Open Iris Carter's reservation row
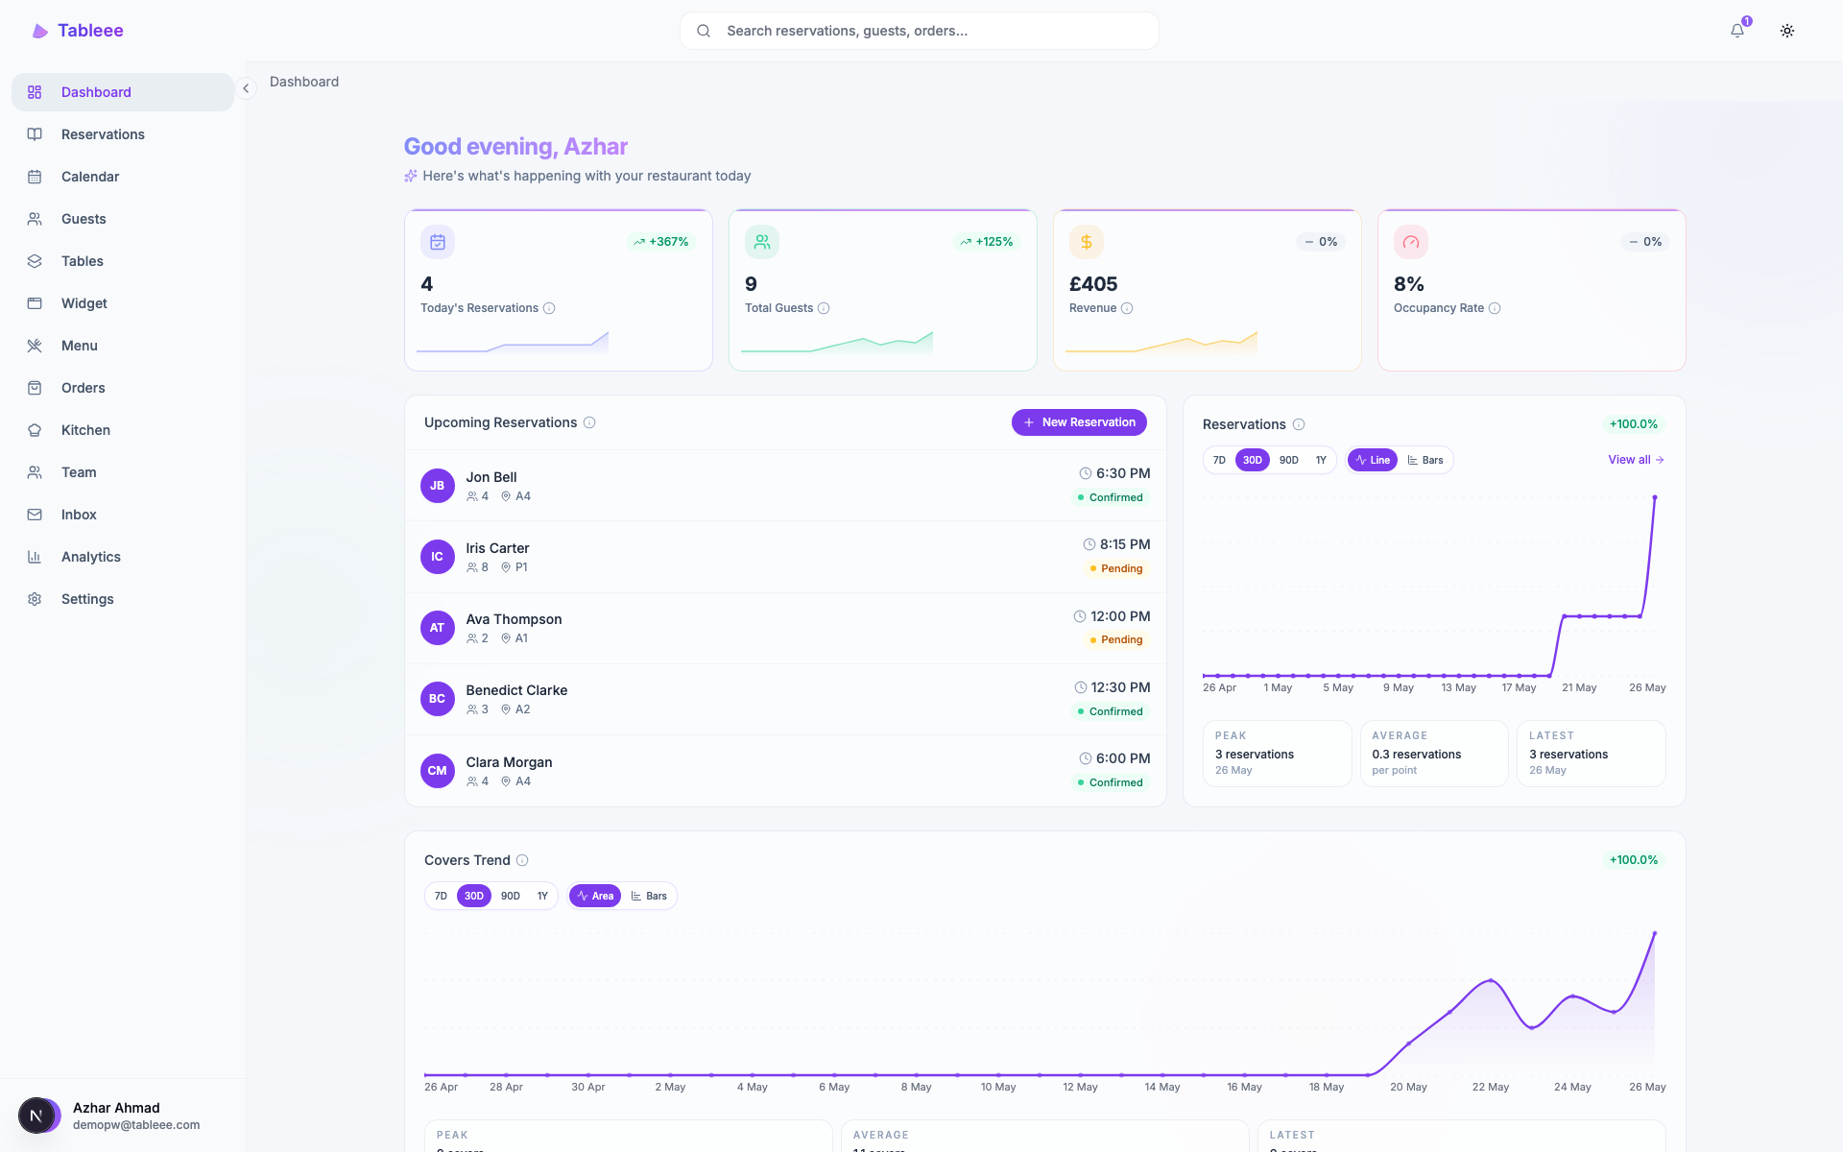 pyautogui.click(x=785, y=557)
